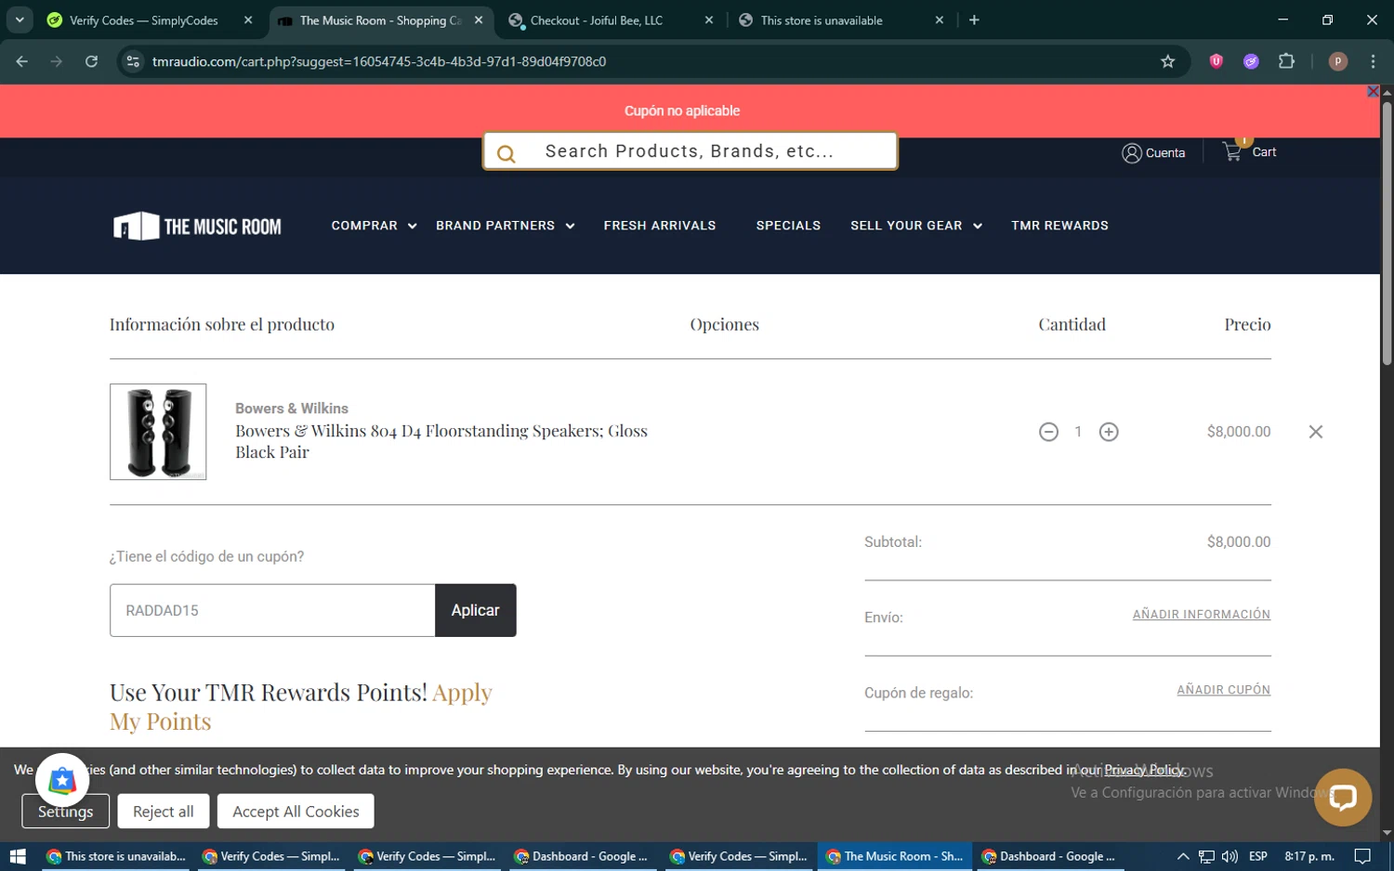Click Reject all cookies button

pyautogui.click(x=164, y=811)
